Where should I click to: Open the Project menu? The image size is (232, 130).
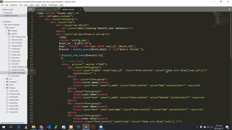pyautogui.click(x=44, y=5)
